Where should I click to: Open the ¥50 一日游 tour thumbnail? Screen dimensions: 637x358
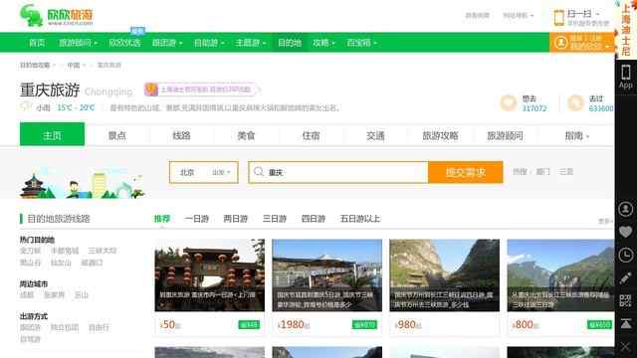point(210,275)
